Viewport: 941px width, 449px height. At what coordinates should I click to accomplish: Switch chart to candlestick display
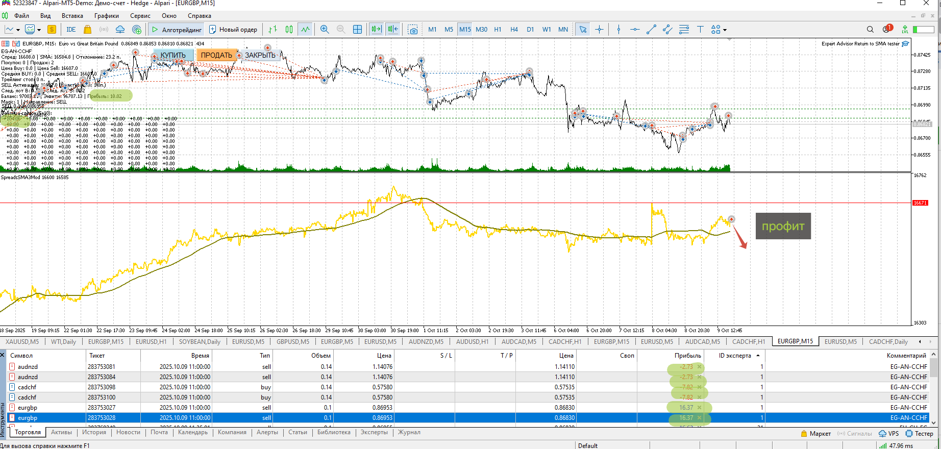pos(289,30)
